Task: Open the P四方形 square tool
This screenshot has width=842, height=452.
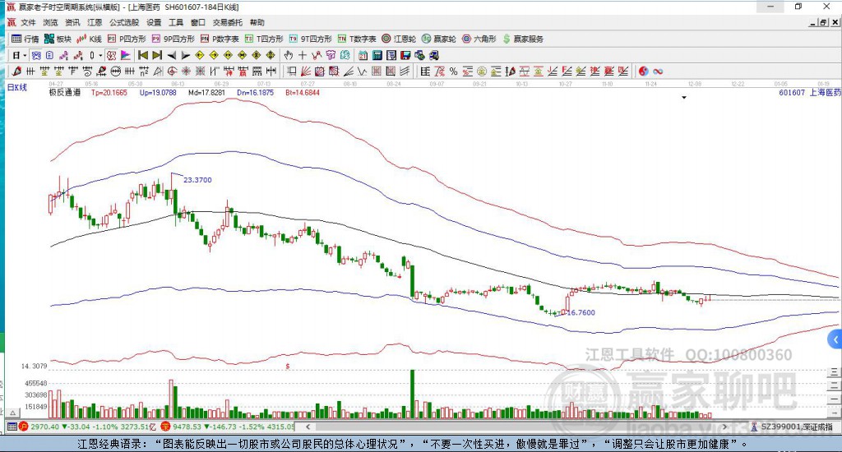Action: [127, 39]
